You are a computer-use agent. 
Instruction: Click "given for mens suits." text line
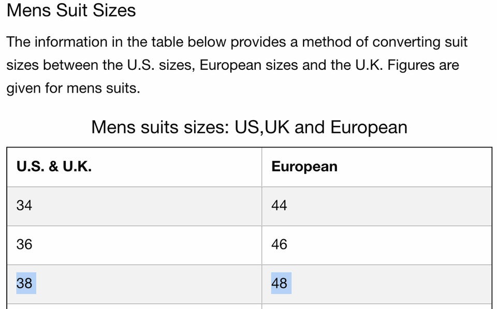tap(73, 89)
